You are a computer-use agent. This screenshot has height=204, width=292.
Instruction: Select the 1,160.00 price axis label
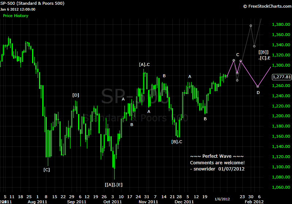point(281,137)
